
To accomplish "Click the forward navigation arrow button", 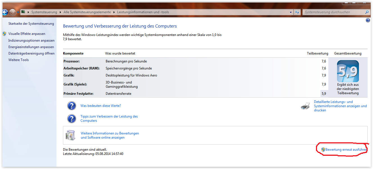I will [x=12, y=12].
